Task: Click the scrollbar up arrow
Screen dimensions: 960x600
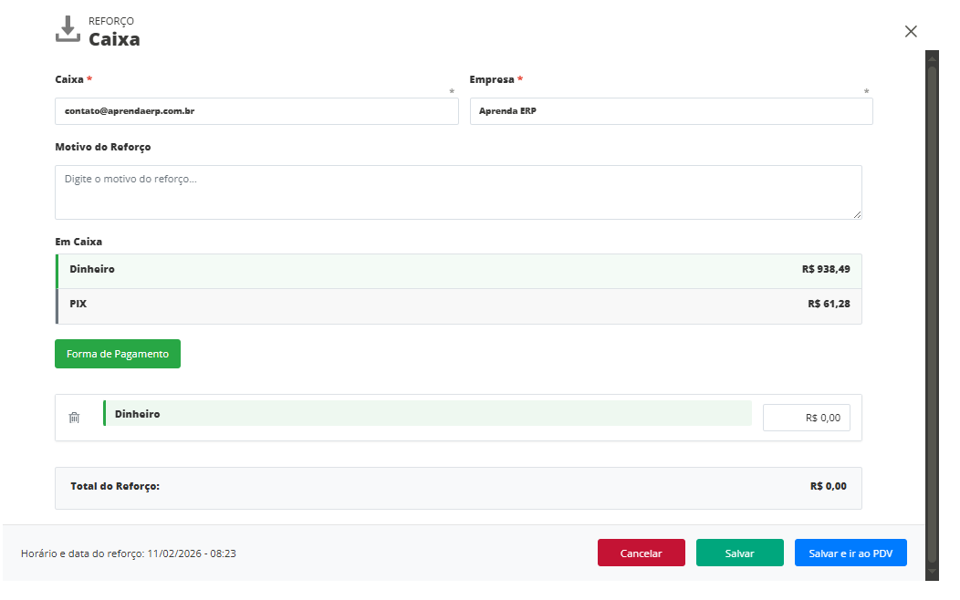Action: (932, 57)
